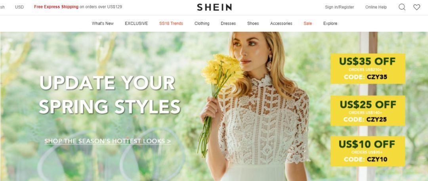Open the wishlist heart icon
Image resolution: width=428 pixels, height=181 pixels.
pos(417,7)
